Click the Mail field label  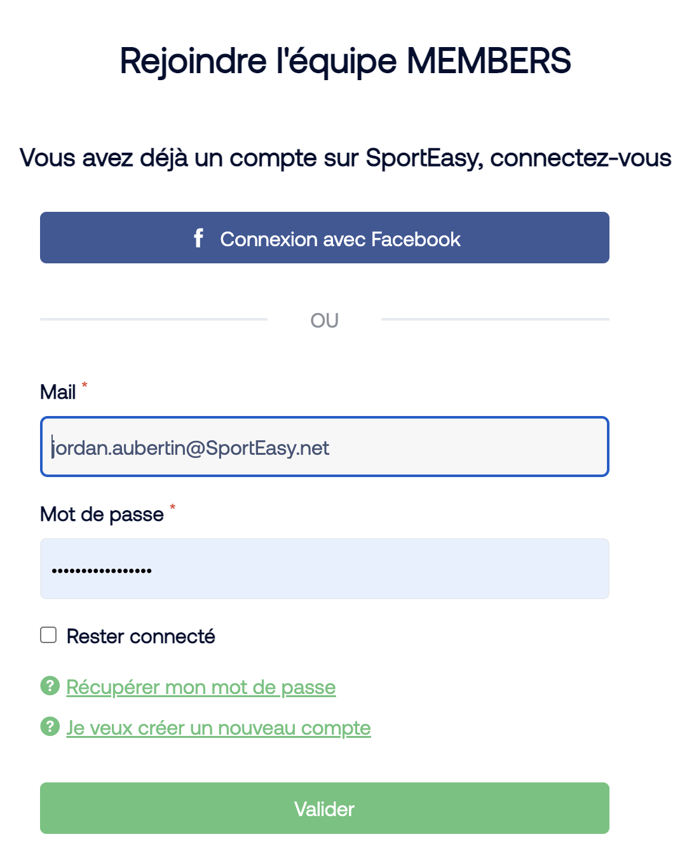point(58,392)
